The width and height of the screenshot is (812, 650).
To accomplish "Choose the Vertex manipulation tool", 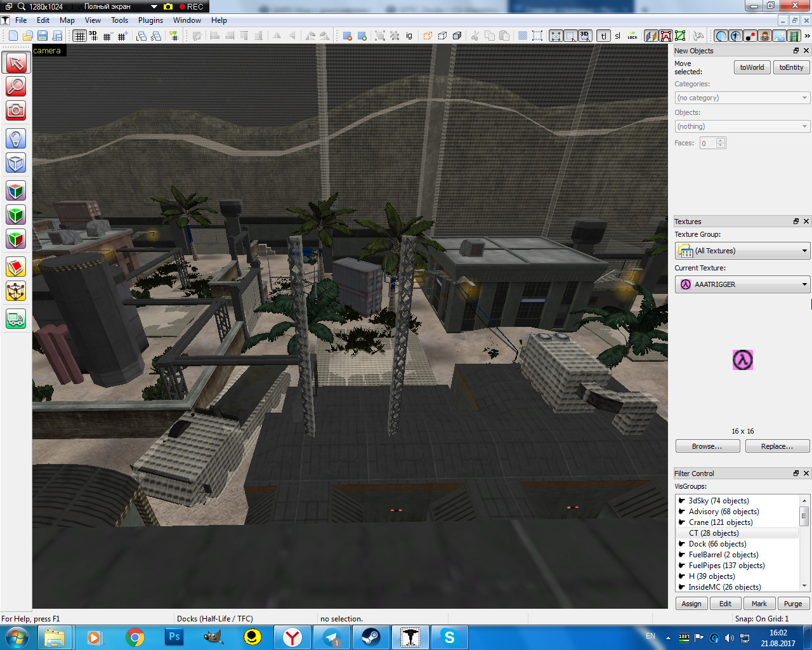I will click(x=16, y=291).
